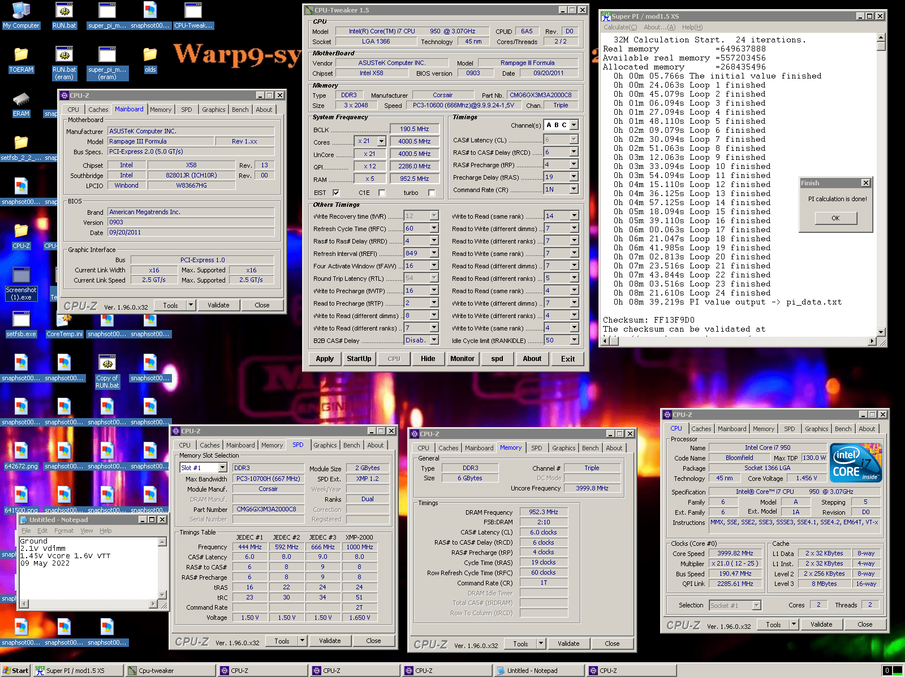
Task: Switch to Caches tab in CPU-Z Mainboard window
Action: pyautogui.click(x=98, y=110)
